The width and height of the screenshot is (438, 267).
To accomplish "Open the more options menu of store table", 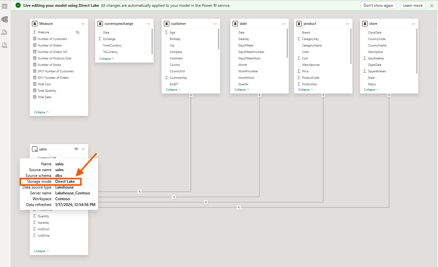I will 413,24.
